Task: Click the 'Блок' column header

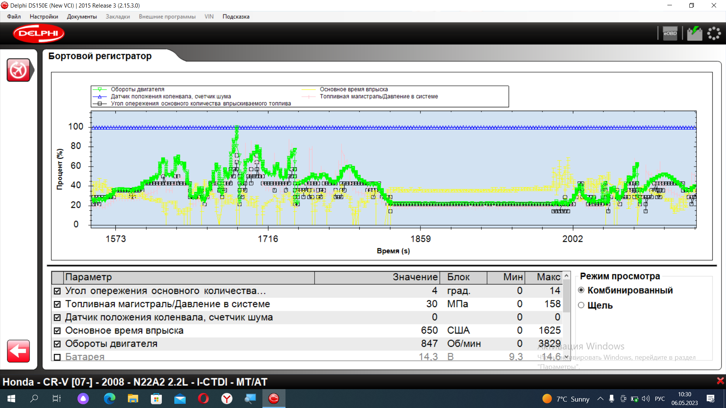Action: (463, 277)
